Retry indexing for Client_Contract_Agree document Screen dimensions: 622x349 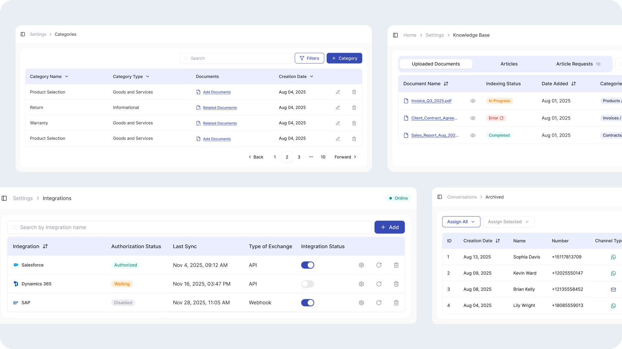tap(502, 118)
